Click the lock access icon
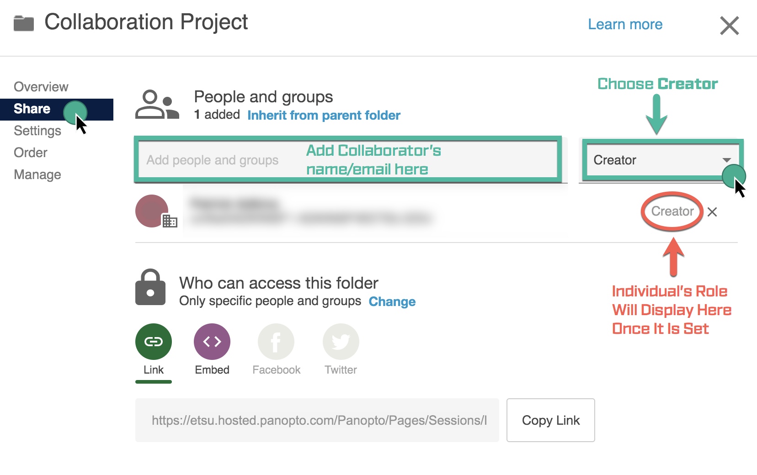This screenshot has height=475, width=757. 150,287
